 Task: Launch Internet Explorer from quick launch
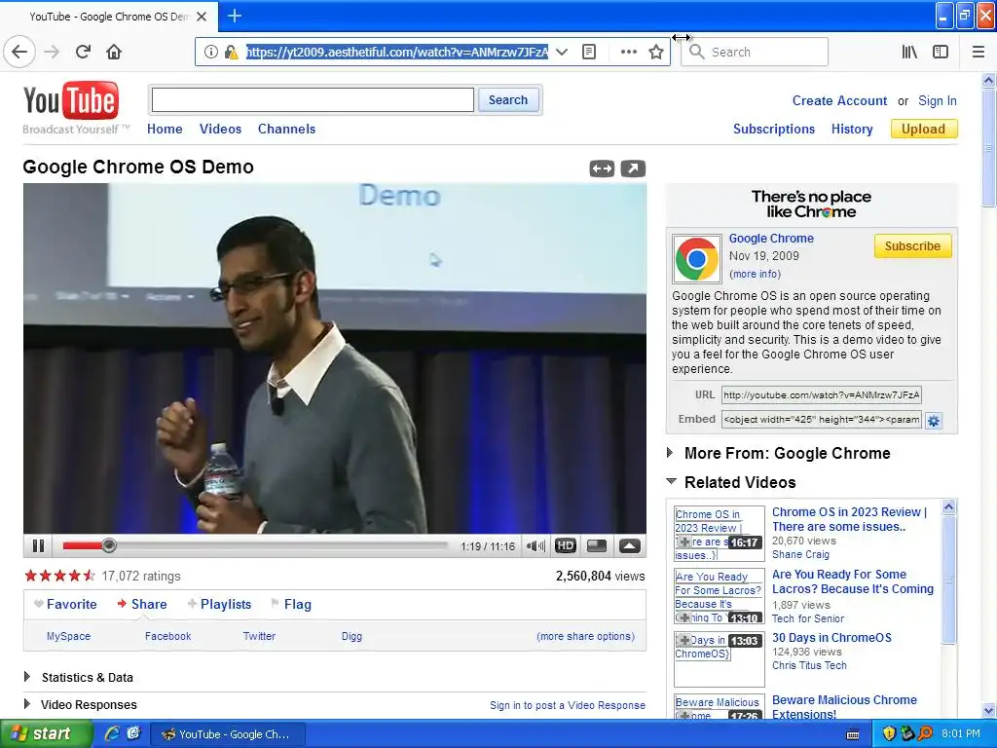112,733
